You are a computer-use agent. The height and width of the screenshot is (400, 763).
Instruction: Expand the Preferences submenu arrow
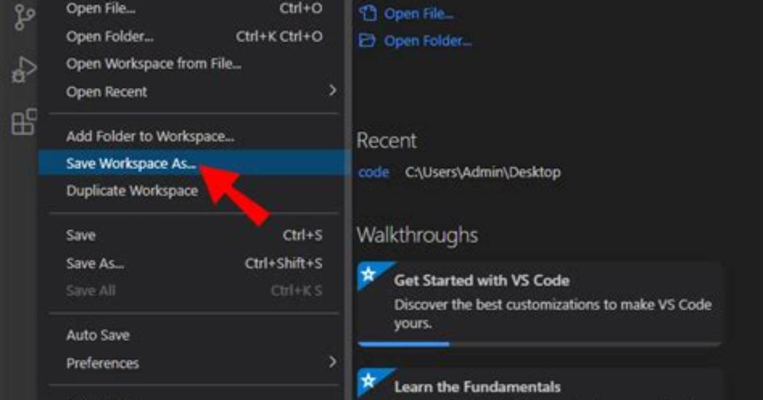(332, 362)
